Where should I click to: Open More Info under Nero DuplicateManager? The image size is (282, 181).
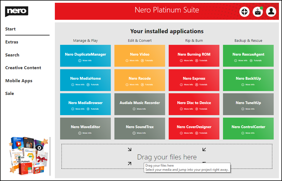(85, 61)
